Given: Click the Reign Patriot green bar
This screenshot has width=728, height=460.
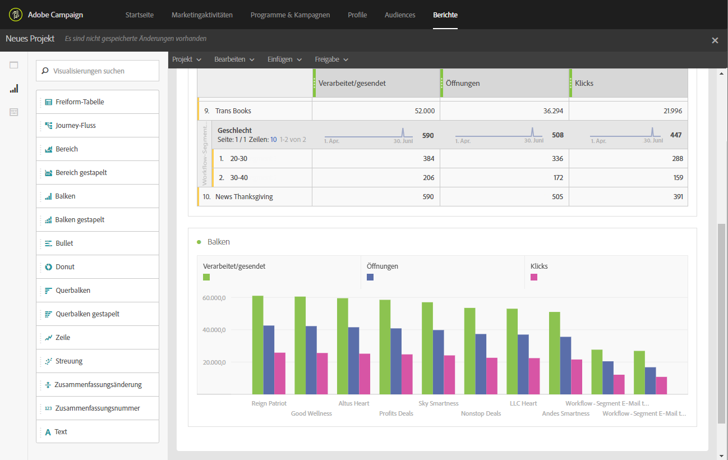Looking at the screenshot, I should pos(257,345).
